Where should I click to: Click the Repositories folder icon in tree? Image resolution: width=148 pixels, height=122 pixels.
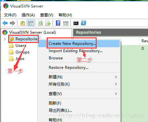point(11,39)
